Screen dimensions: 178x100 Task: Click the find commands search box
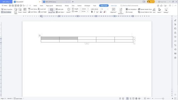(129, 6)
